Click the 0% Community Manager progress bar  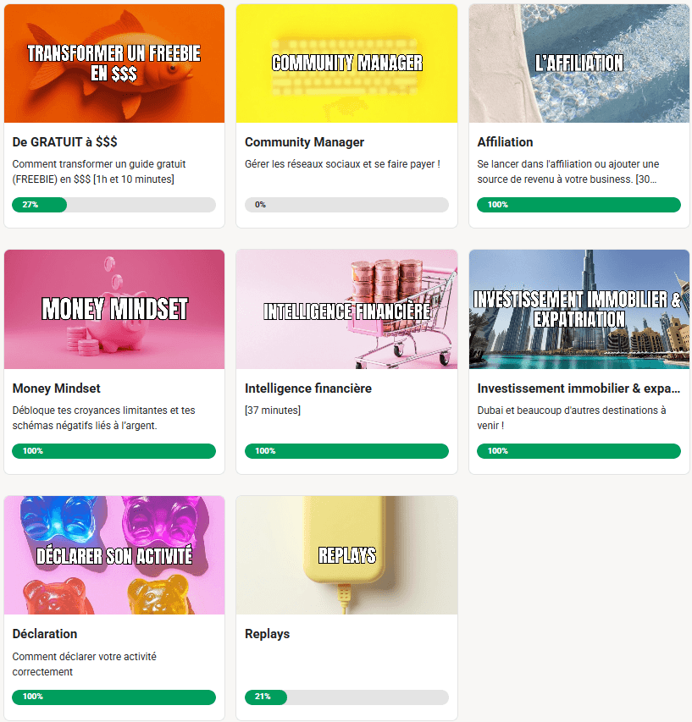coord(346,205)
